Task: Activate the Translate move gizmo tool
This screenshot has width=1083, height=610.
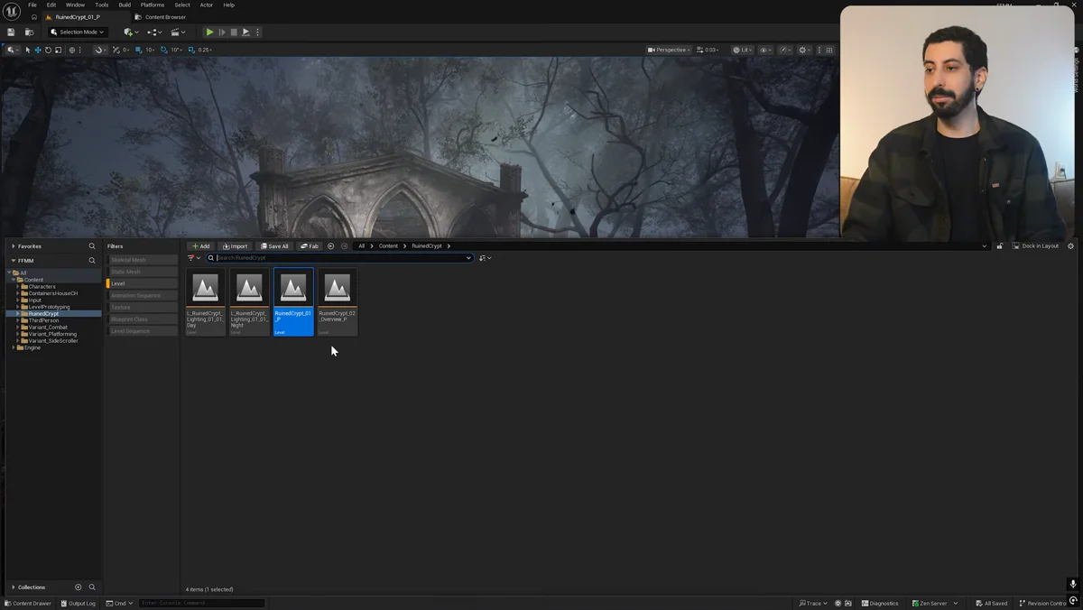Action: pos(38,50)
